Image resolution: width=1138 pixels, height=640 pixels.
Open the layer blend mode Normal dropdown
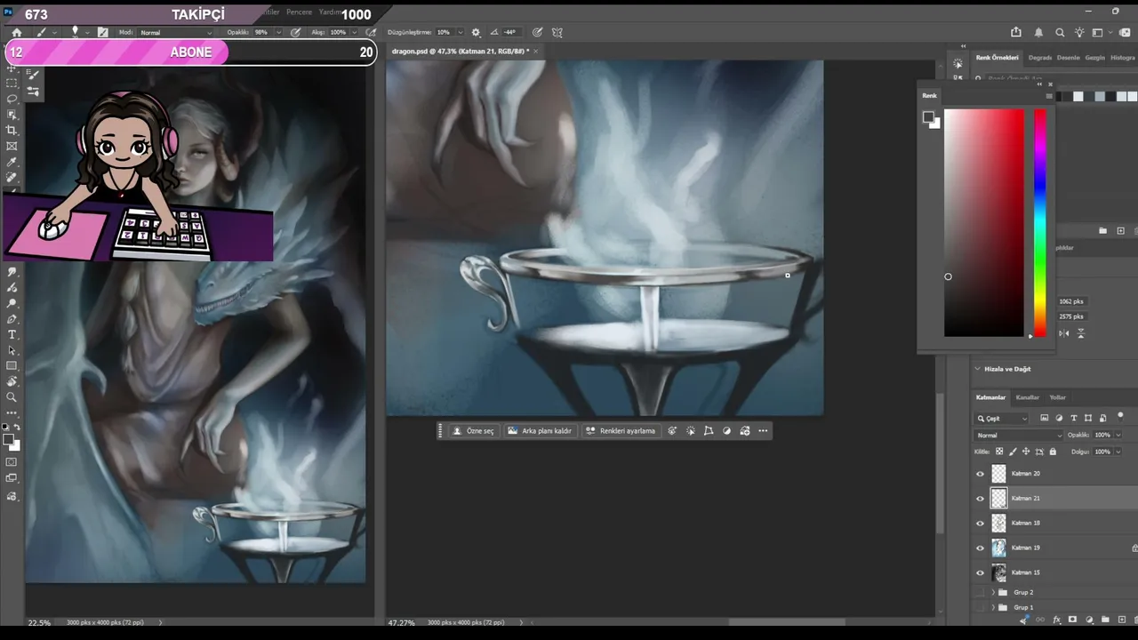click(x=1019, y=436)
